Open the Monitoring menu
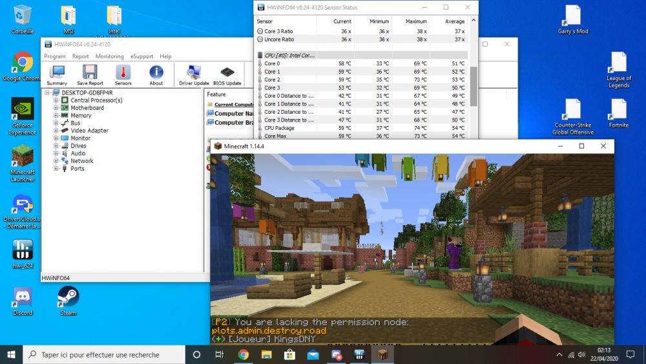 click(x=109, y=56)
